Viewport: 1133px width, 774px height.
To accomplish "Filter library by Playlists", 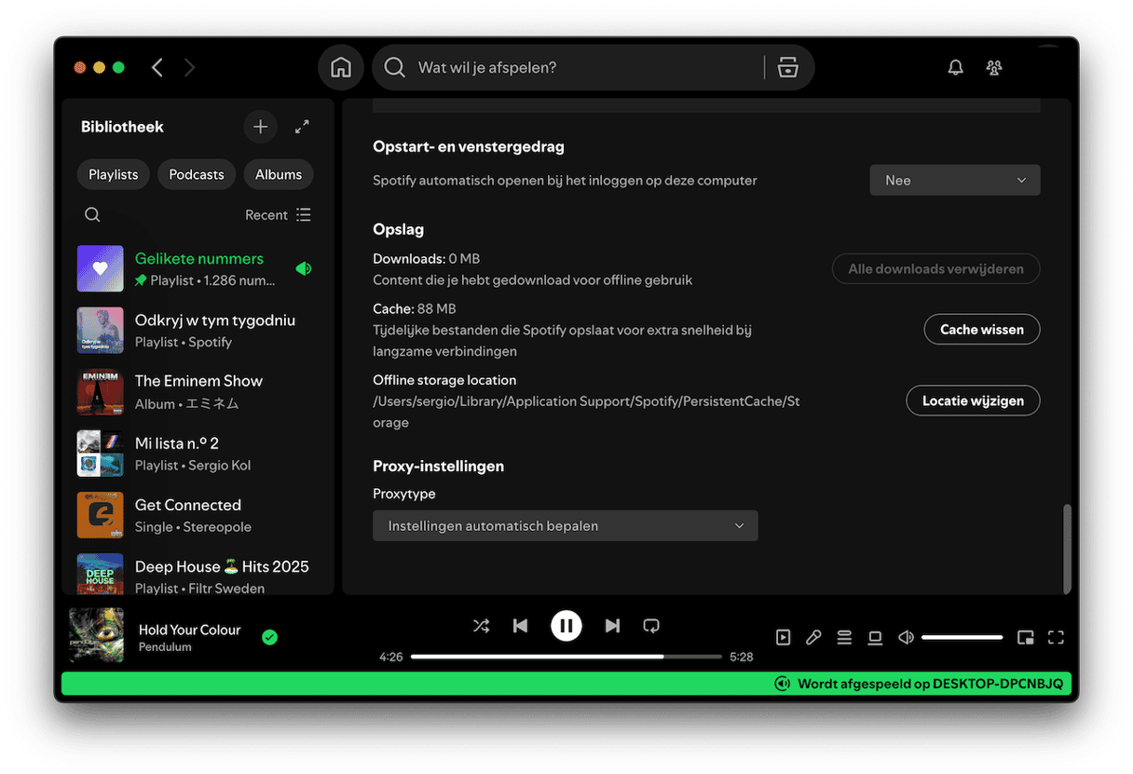I will click(x=114, y=174).
